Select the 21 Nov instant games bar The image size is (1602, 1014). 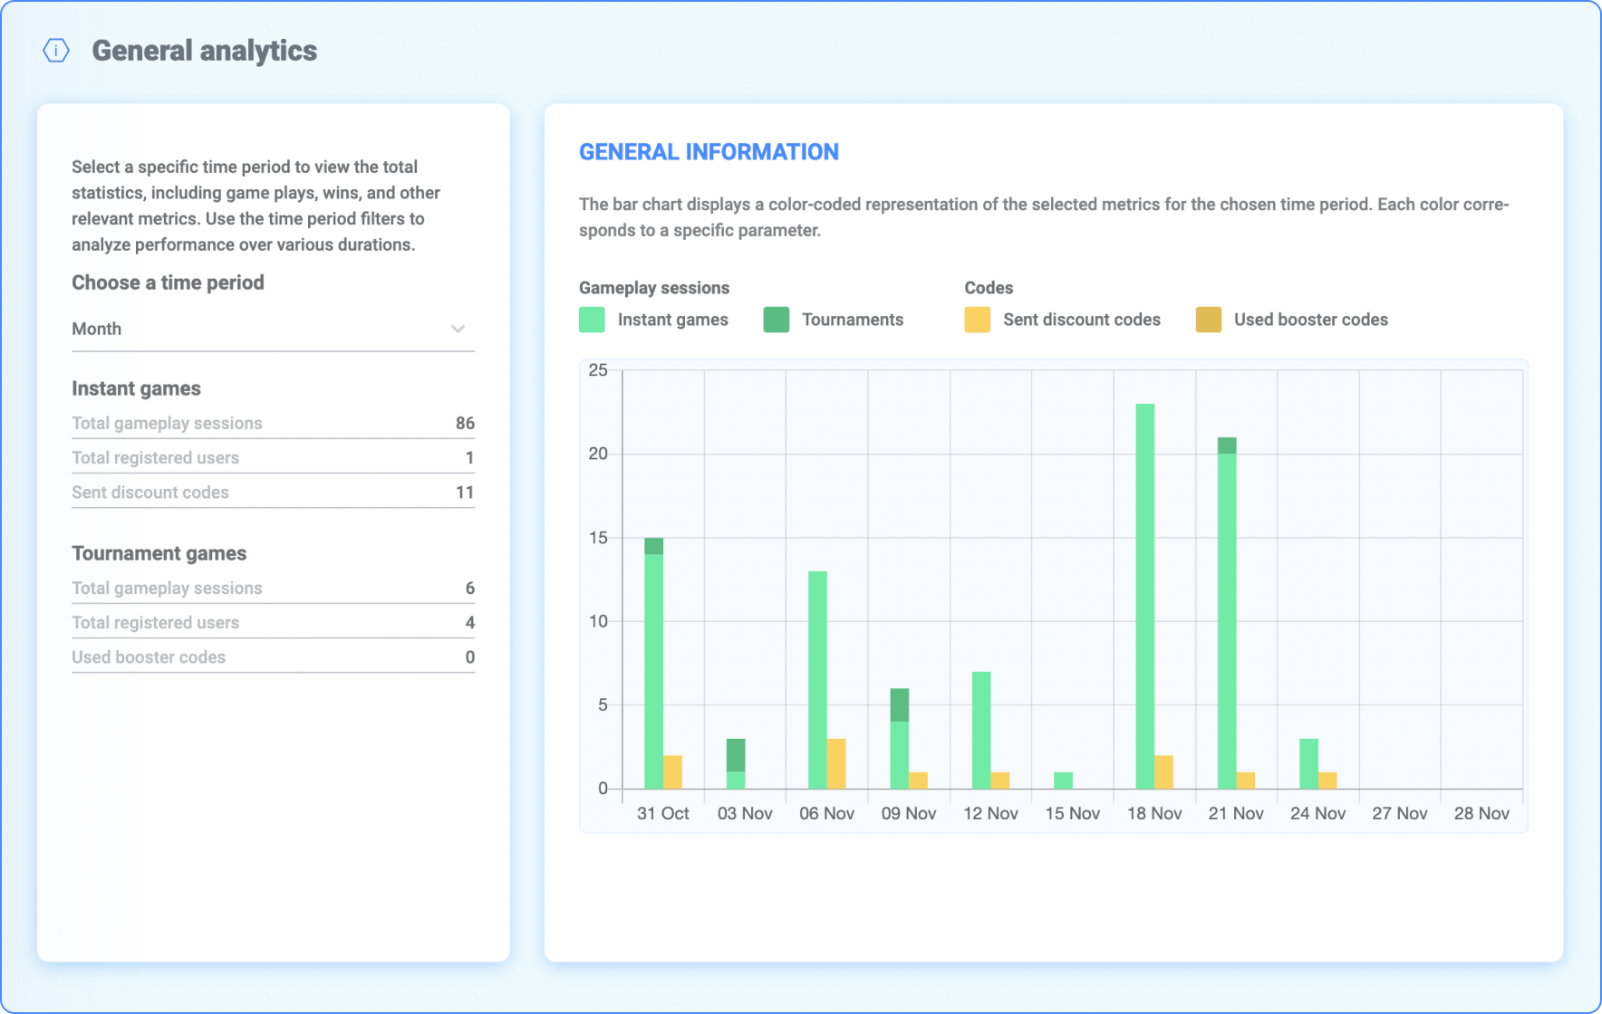[x=1227, y=621]
